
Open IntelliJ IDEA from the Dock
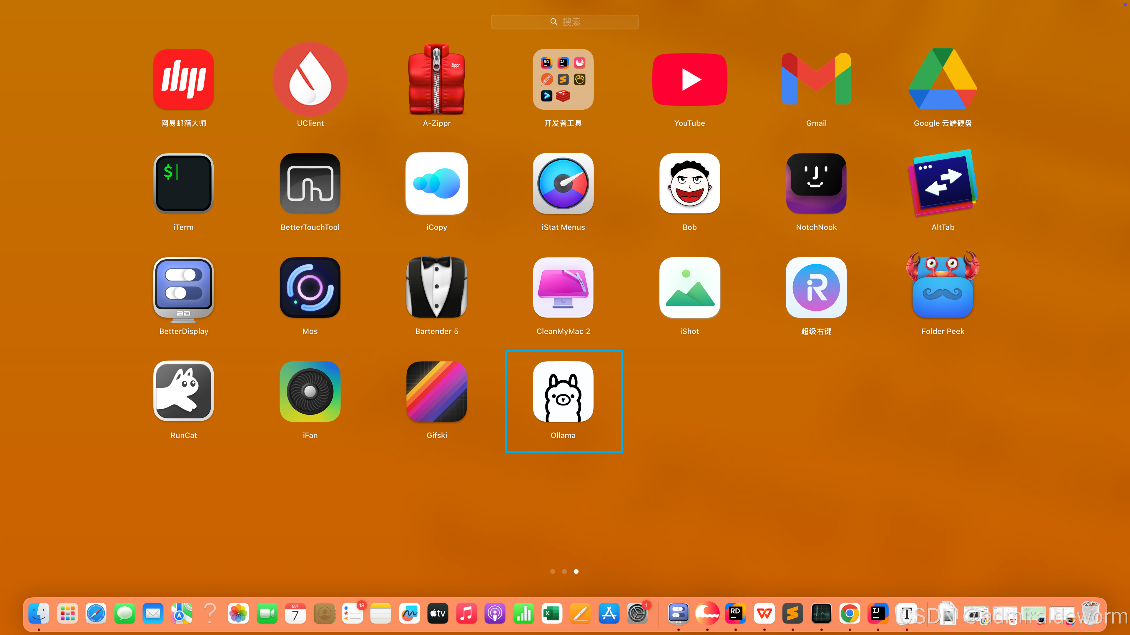878,614
